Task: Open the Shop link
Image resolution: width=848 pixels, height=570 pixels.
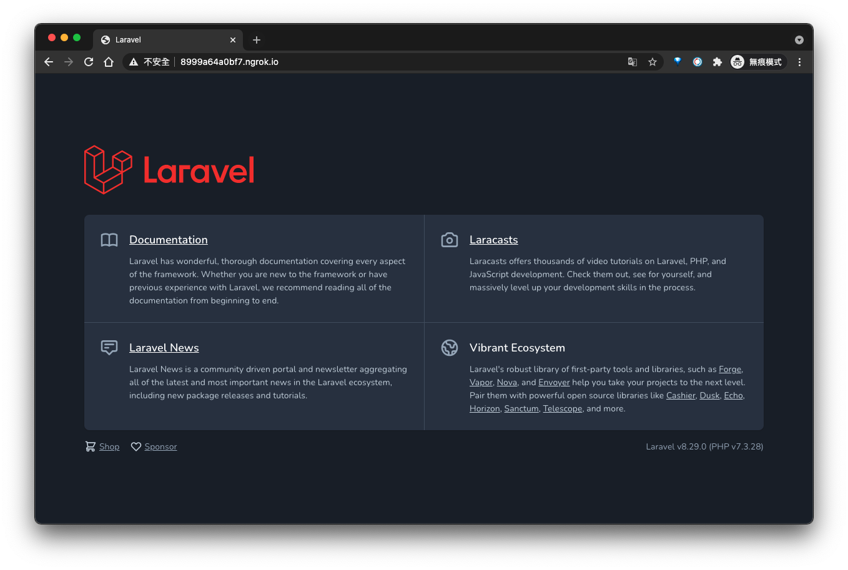Action: (x=109, y=446)
